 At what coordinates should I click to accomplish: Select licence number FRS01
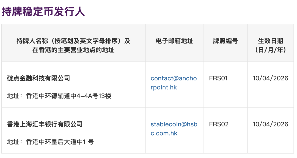click(x=218, y=78)
